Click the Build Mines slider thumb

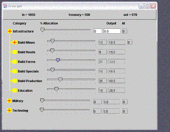pos(52,41)
